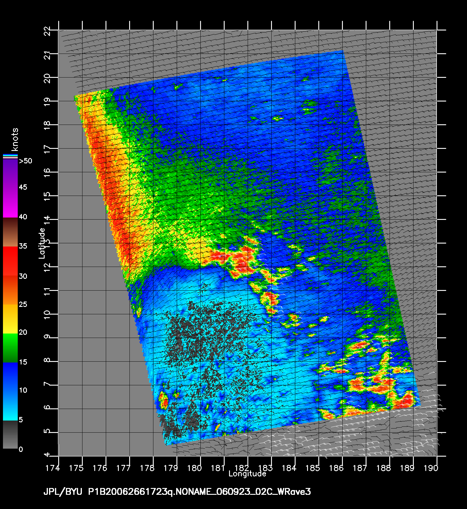Viewport: 467px width, 509px height.
Task: Click longitude tick label '185'
Action: coord(313,468)
